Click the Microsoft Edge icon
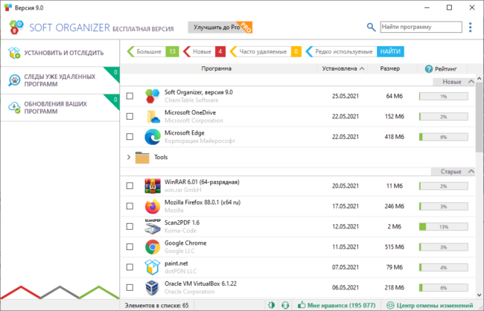This screenshot has width=484, height=311. pos(153,137)
